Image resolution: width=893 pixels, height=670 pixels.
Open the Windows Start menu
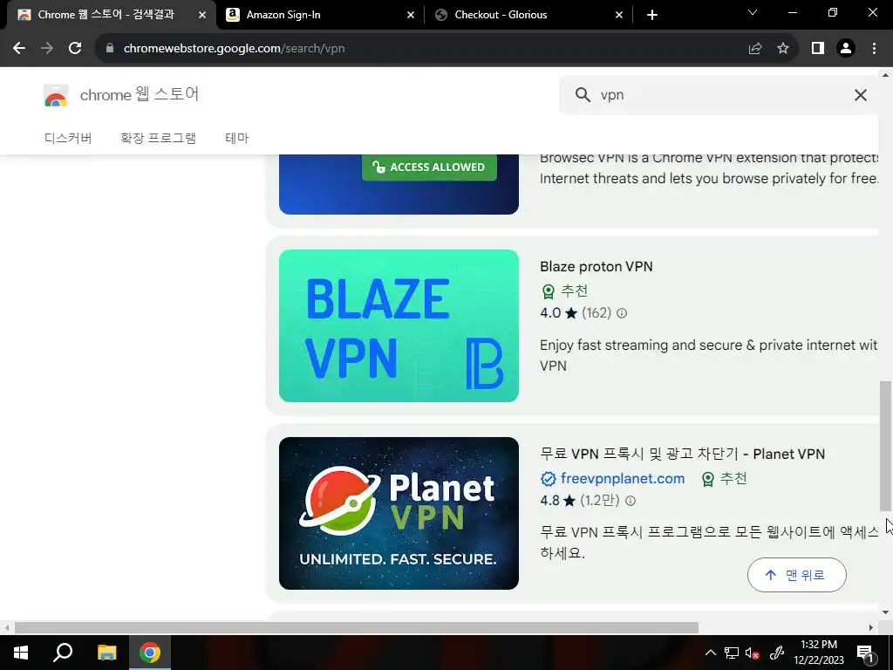21,653
